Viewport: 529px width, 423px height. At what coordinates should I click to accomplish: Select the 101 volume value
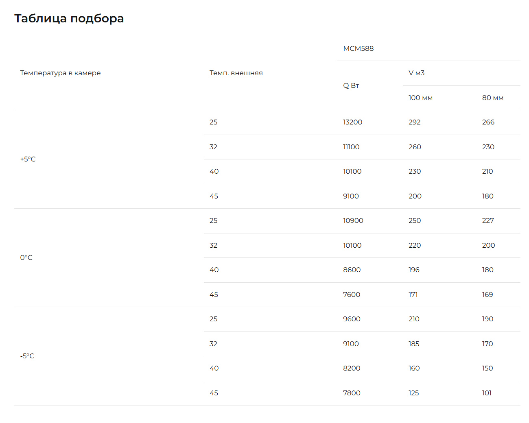pos(487,393)
